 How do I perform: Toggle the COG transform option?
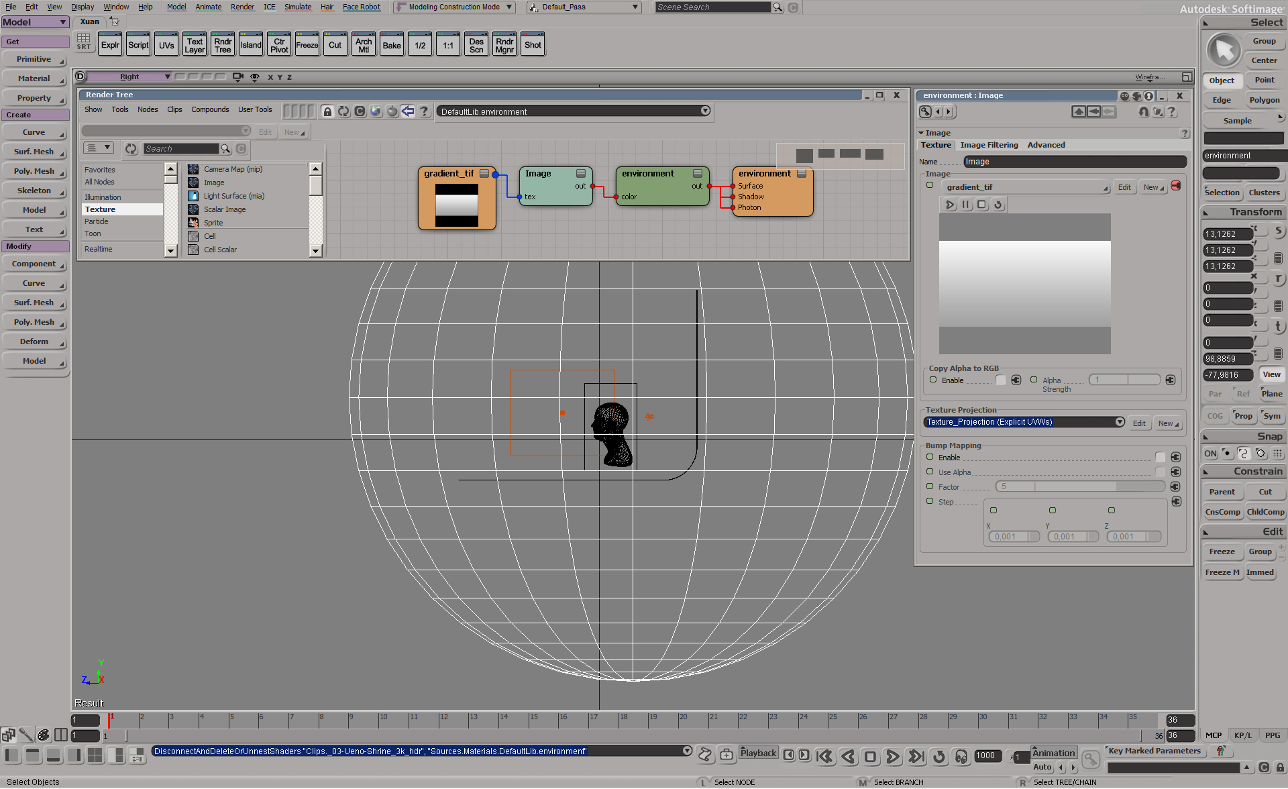pyautogui.click(x=1216, y=416)
